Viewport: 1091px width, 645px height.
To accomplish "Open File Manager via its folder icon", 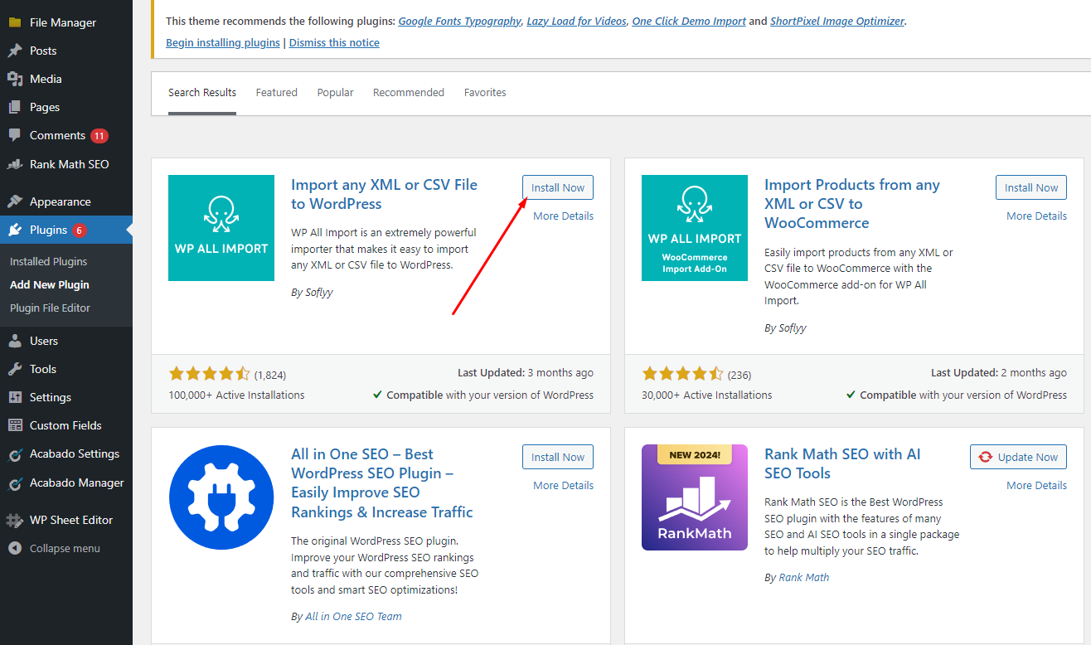I will [15, 22].
